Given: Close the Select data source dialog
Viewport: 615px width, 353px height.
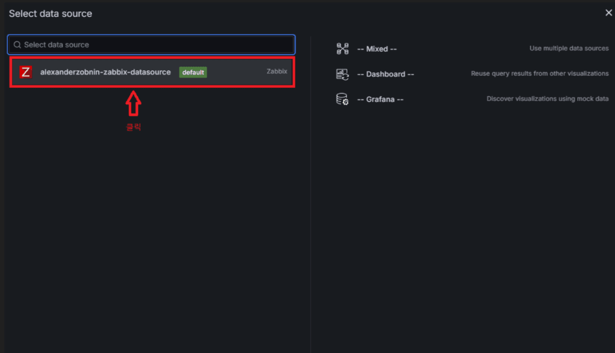Looking at the screenshot, I should (608, 13).
